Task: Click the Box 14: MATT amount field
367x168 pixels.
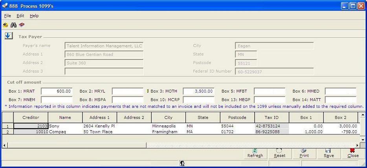Action: coord(341,100)
